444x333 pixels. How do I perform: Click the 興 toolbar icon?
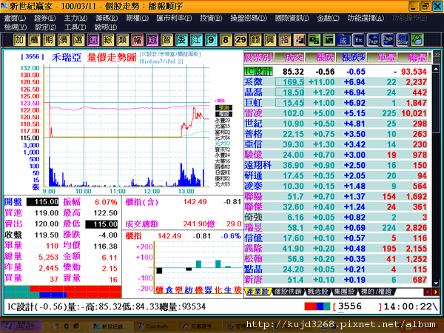[x=270, y=40]
